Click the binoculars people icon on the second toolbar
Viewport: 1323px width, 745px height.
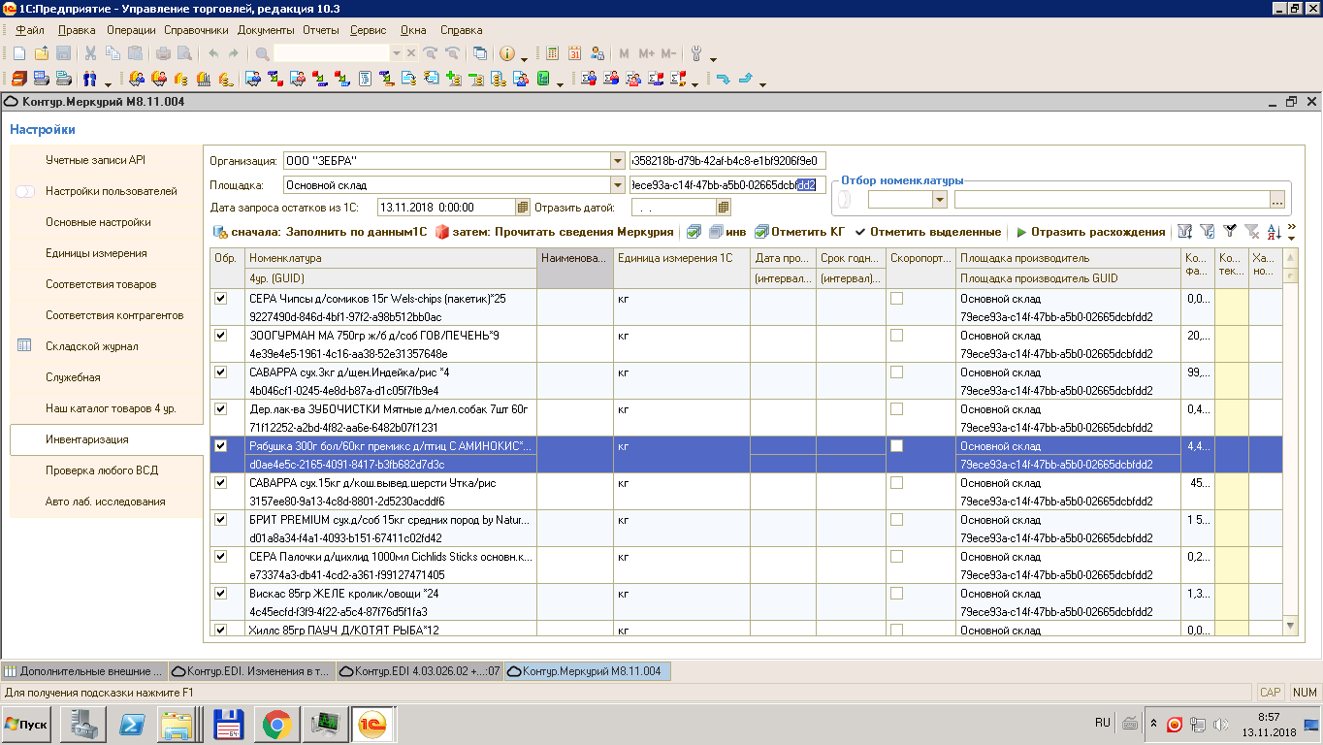pyautogui.click(x=91, y=79)
